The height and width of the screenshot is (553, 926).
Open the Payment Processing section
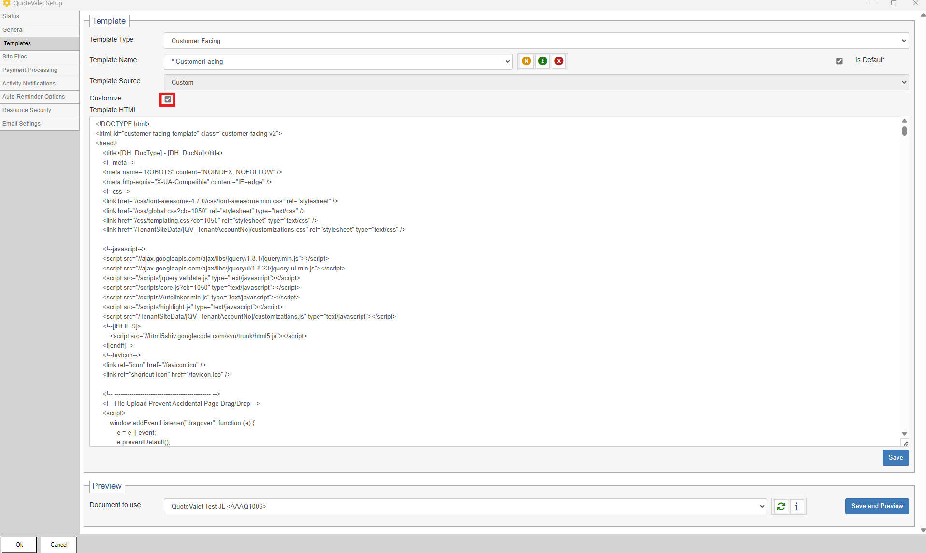pos(40,70)
